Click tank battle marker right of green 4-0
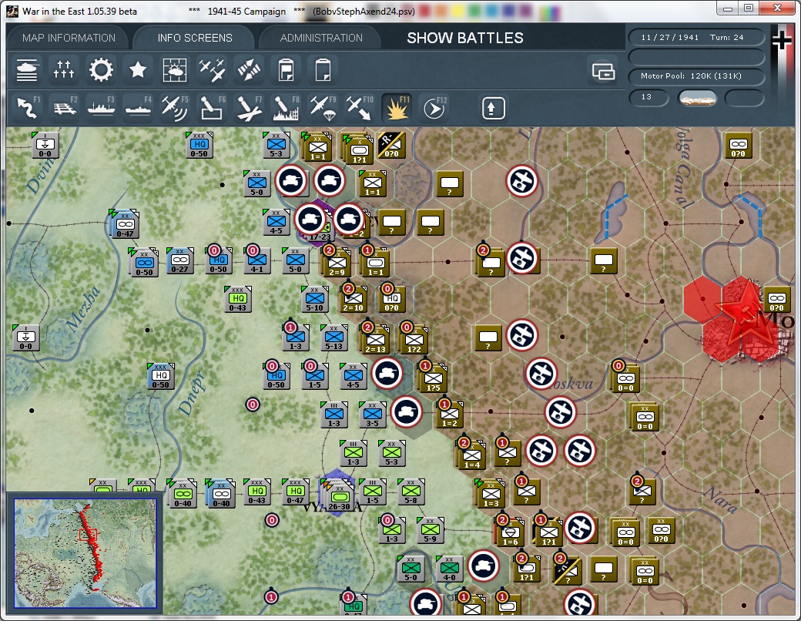Image resolution: width=801 pixels, height=621 pixels. (483, 566)
